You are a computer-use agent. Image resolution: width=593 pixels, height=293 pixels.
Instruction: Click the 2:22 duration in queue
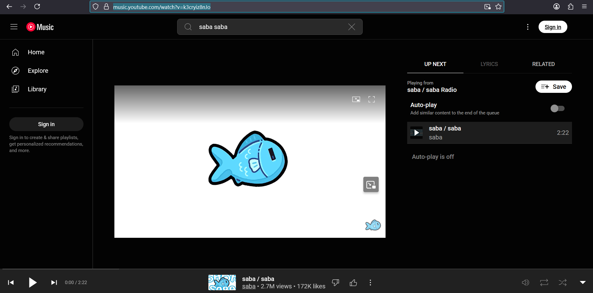(563, 133)
